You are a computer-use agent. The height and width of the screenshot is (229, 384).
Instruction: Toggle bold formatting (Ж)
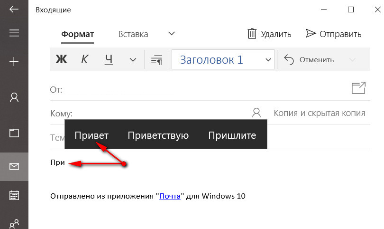pyautogui.click(x=61, y=59)
